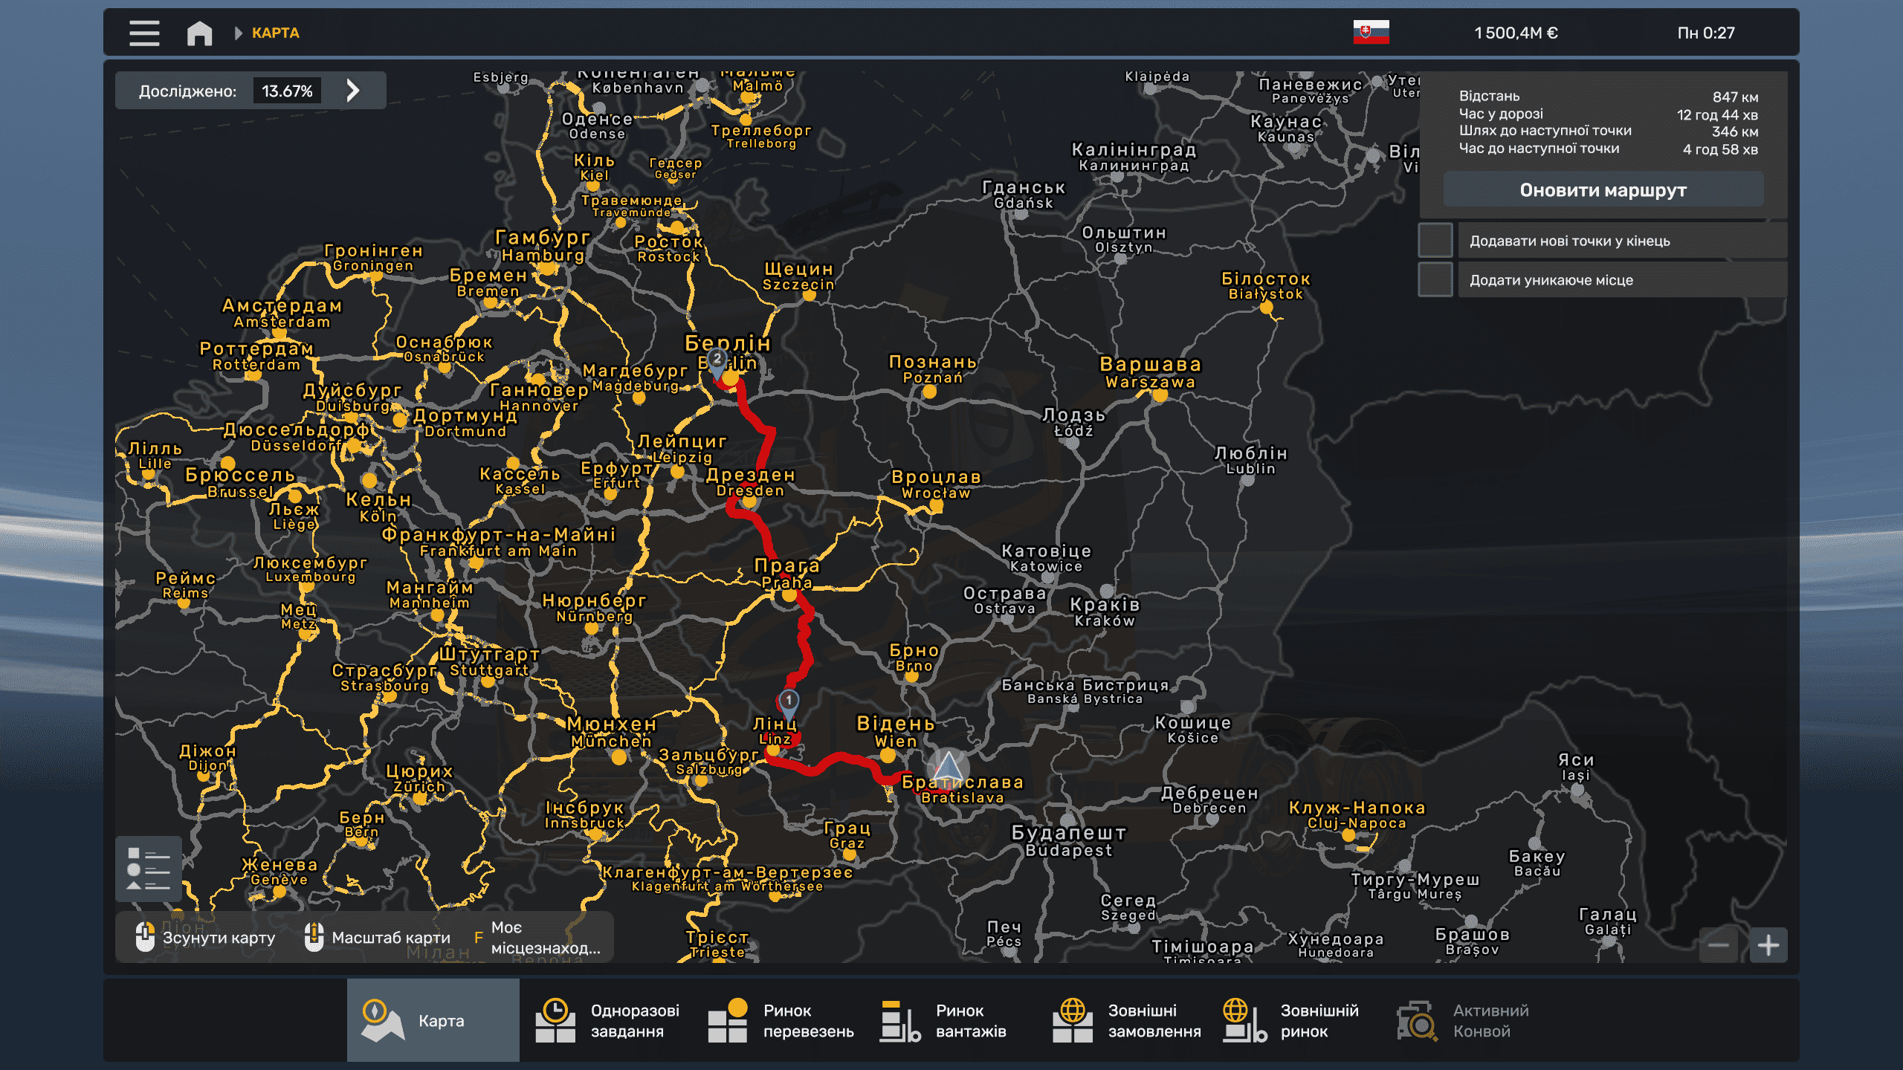
Task: Click 'Моє місцезнаходження' shortcut hint
Action: (x=544, y=937)
